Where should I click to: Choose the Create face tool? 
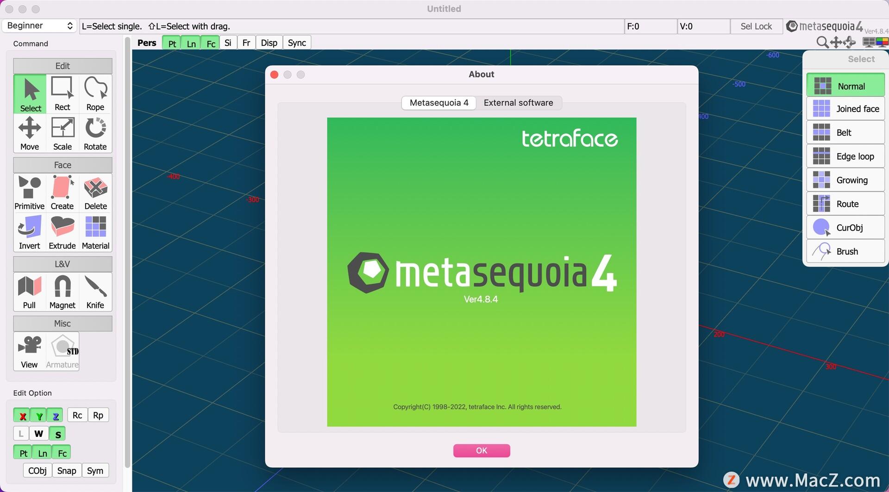[63, 193]
